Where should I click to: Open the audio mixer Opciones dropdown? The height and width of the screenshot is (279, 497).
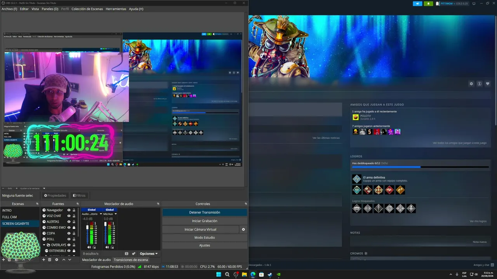tap(149, 254)
